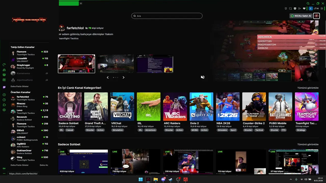Click the send arrow icon in toolbar
Viewport: 326px width, 183px height.
(x=300, y=8)
